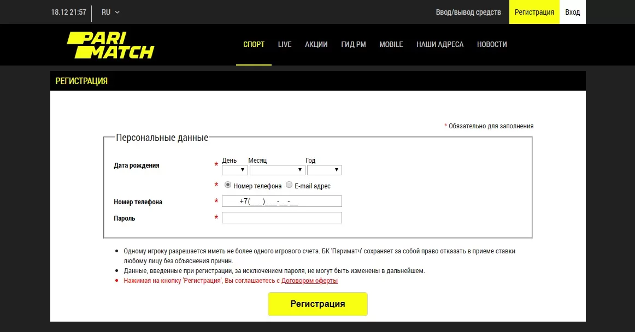Navigate to the MOBILE page

pyautogui.click(x=391, y=45)
